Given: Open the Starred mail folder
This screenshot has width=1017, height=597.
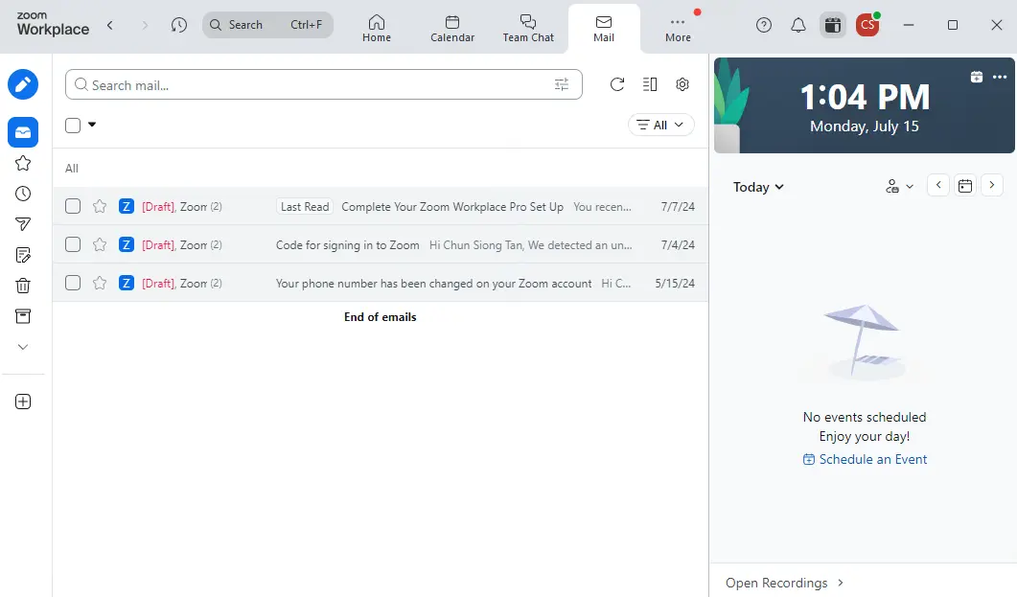Looking at the screenshot, I should (x=23, y=163).
